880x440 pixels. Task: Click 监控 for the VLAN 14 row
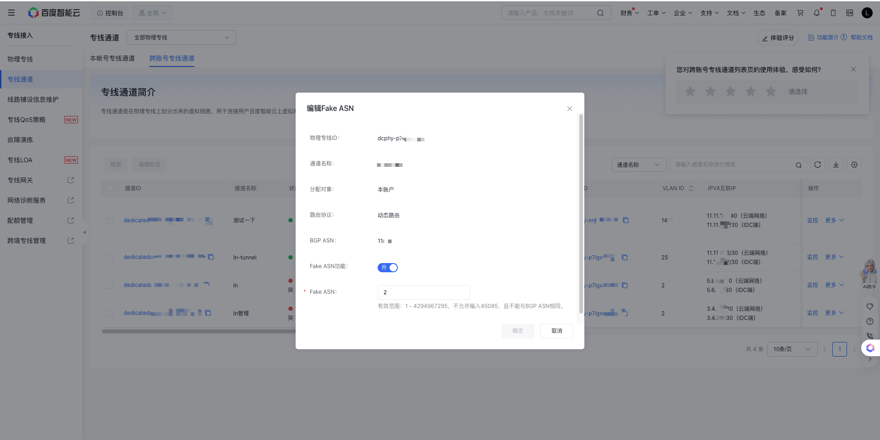coord(813,220)
